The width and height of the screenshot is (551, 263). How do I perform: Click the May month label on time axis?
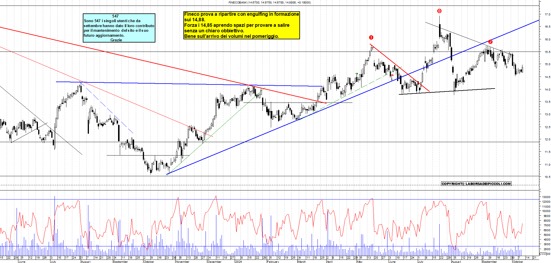pos(360,262)
